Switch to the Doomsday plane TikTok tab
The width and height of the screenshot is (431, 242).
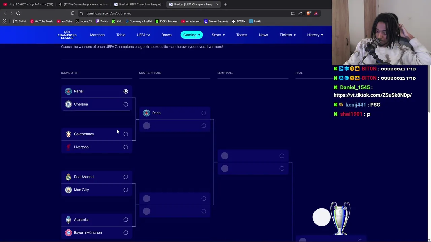[x=83, y=4]
